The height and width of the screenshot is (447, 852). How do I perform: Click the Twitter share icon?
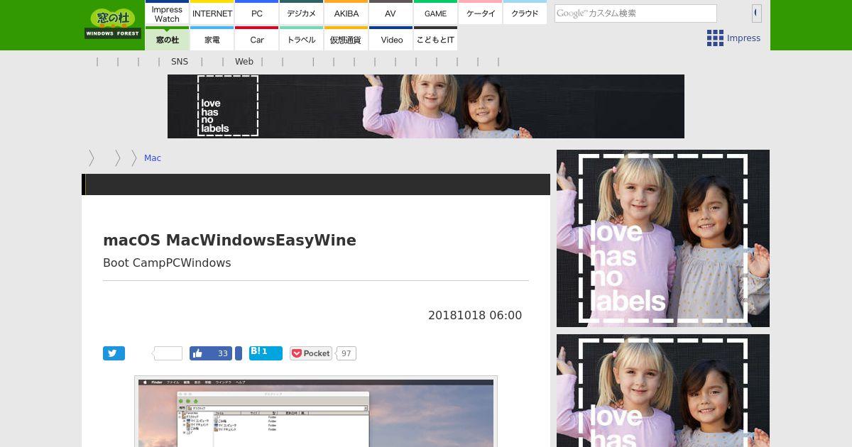pyautogui.click(x=114, y=353)
